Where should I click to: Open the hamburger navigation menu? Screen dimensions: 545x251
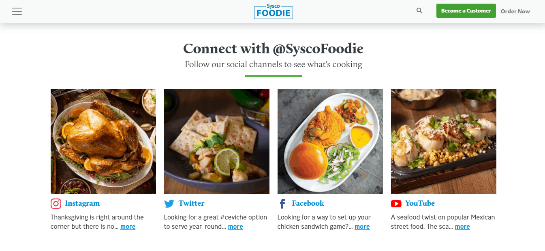[17, 11]
